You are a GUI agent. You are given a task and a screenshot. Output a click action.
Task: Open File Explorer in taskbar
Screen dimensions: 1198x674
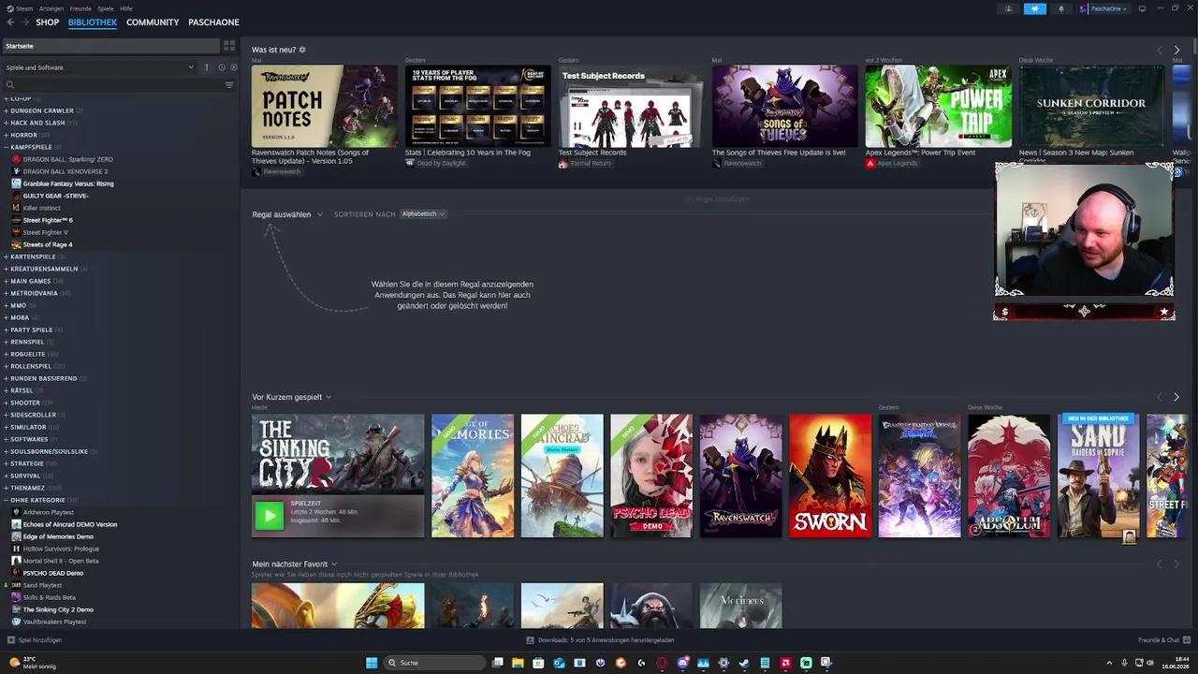pyautogui.click(x=518, y=663)
